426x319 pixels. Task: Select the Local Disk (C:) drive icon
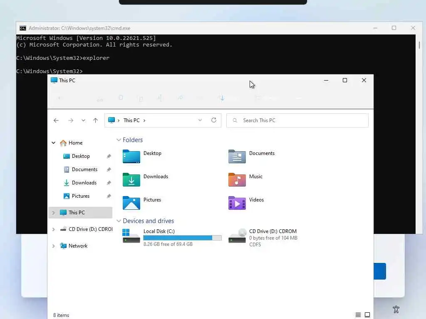click(x=131, y=236)
